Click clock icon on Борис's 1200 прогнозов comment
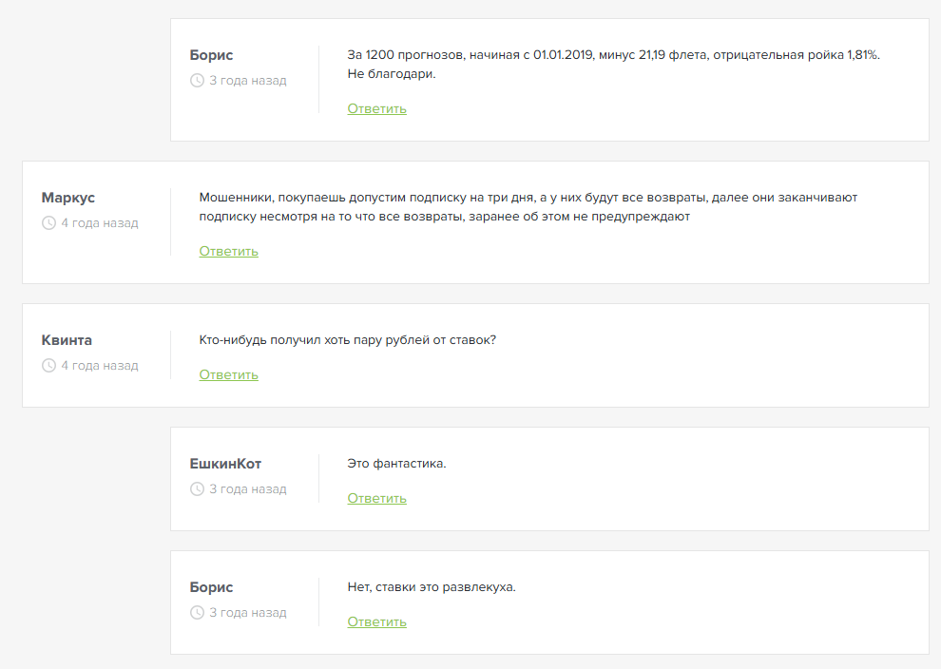The image size is (941, 669). 198,81
